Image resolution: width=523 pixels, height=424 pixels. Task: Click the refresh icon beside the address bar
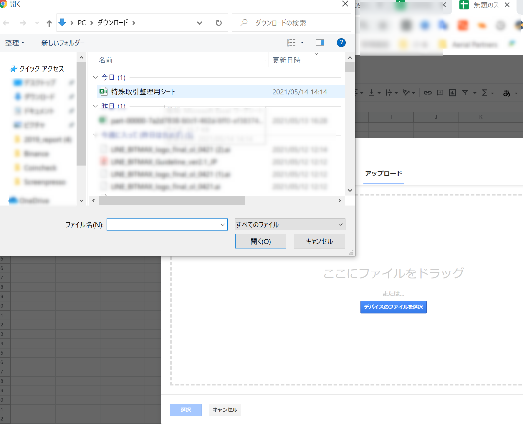tap(219, 23)
